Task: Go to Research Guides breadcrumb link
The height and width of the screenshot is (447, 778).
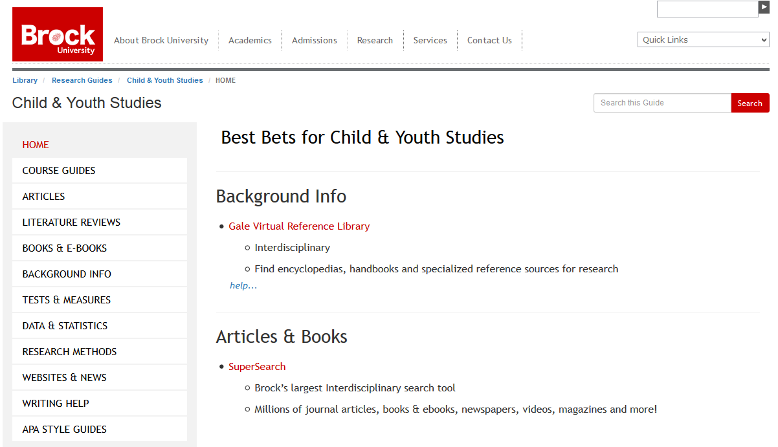Action: click(x=82, y=80)
